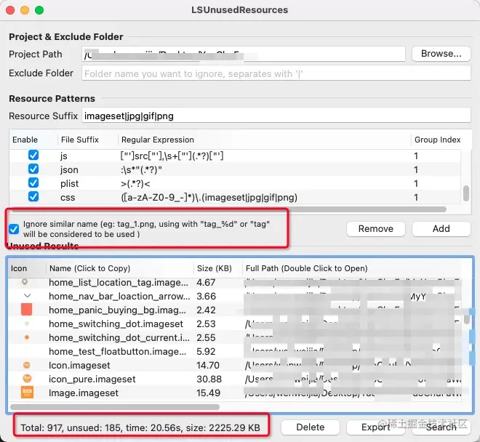The width and height of the screenshot is (480, 442).
Task: Select the Image.imageset row name
Action: [x=83, y=393]
